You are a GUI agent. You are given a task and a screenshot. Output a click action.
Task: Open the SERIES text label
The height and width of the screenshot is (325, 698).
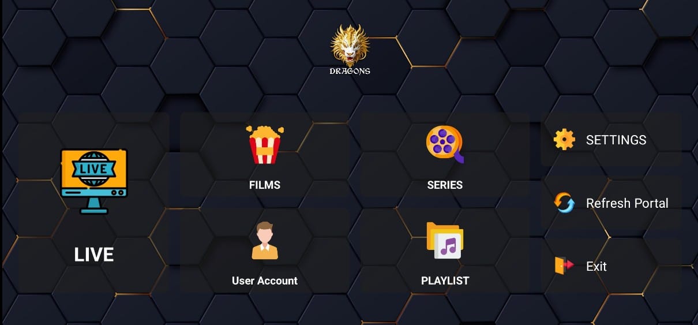point(445,185)
